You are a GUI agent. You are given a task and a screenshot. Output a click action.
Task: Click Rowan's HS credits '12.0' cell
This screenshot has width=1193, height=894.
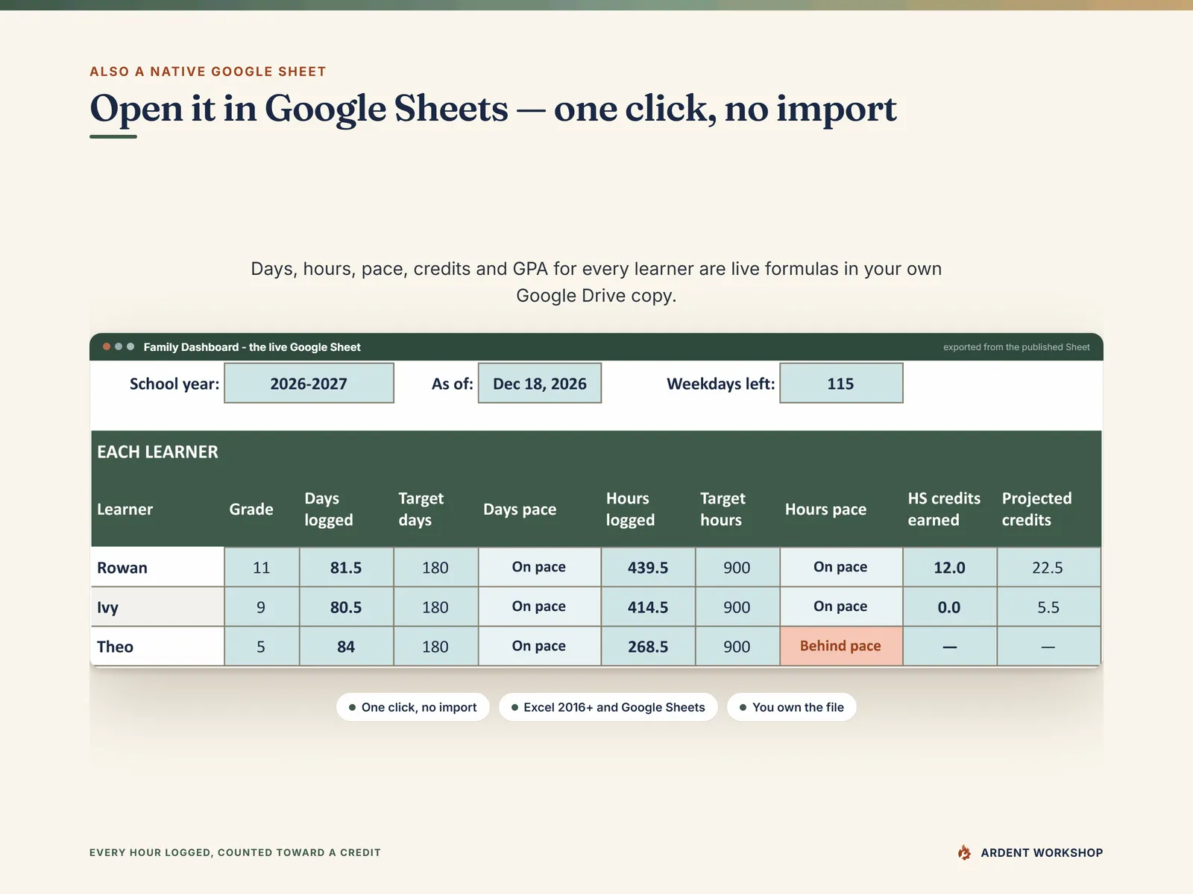coord(950,567)
